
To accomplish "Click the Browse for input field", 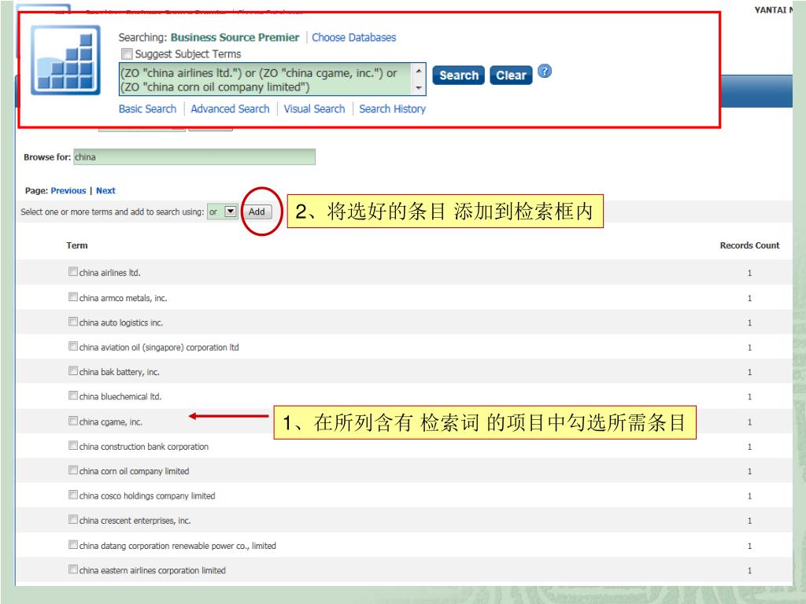I will point(194,157).
